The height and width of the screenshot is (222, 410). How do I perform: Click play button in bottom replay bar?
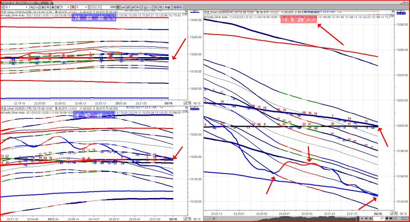click(362, 218)
